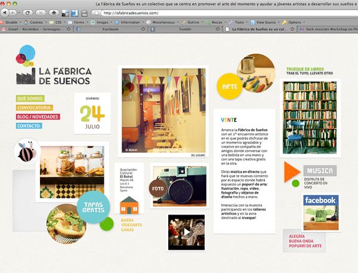Open the Outline developer menu
The width and height of the screenshot is (358, 273).
pos(192,22)
